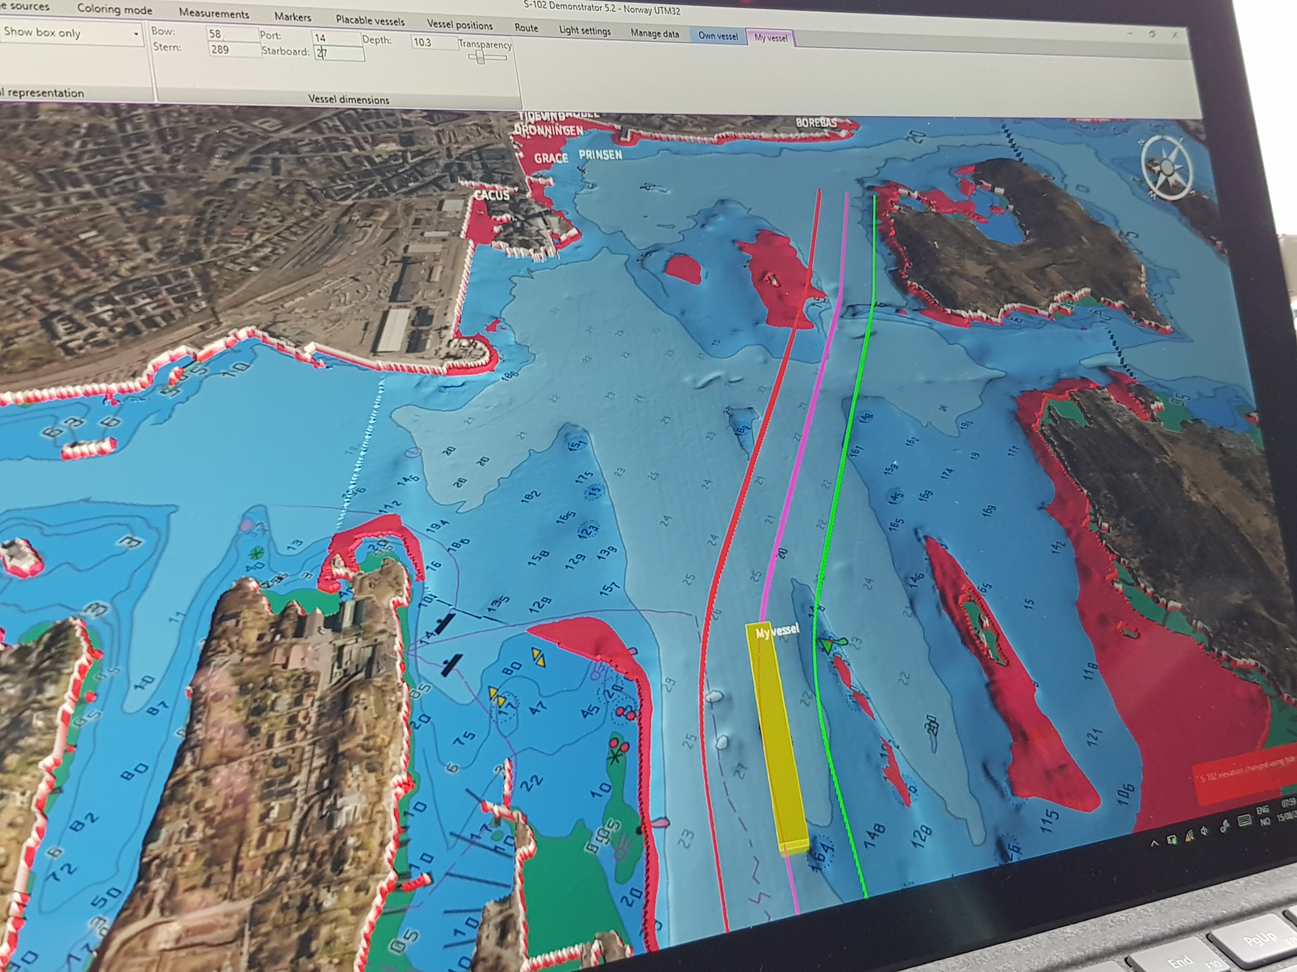1297x972 pixels.
Task: Open the Route ribbon tab
Action: (x=526, y=28)
